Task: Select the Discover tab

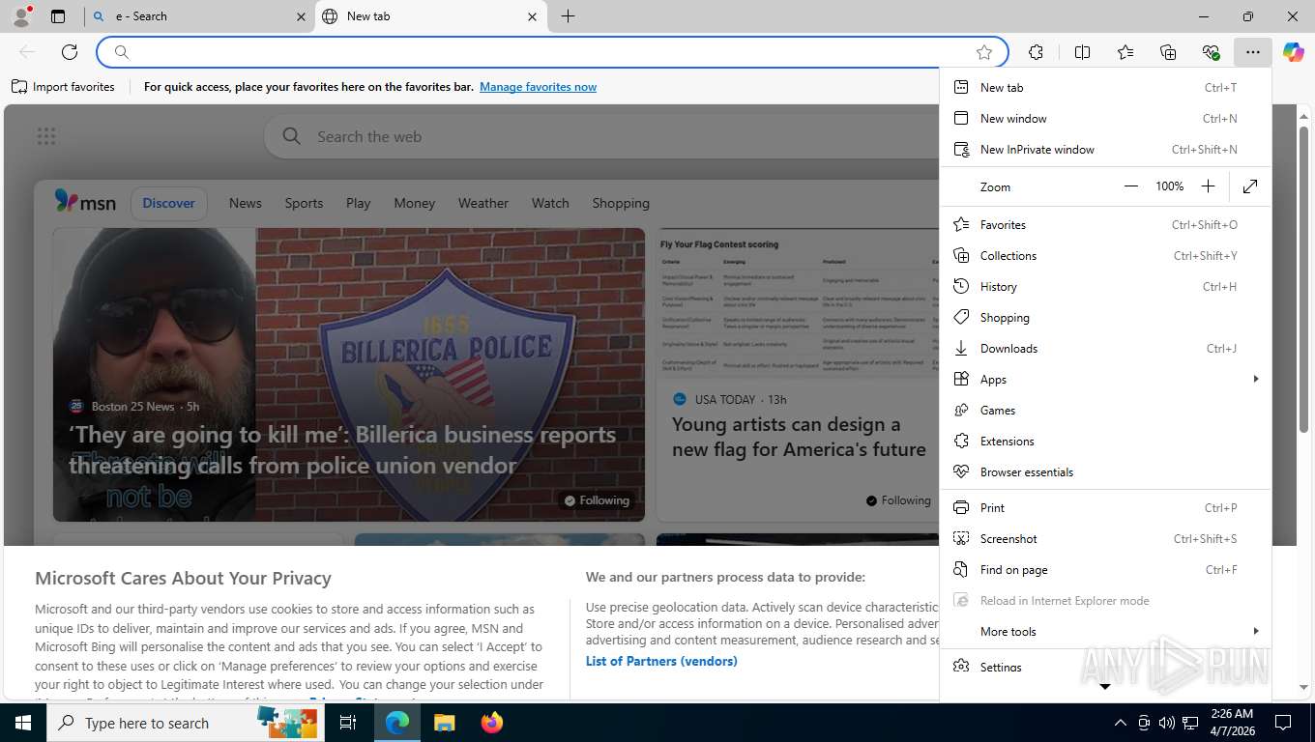Action: tap(168, 203)
